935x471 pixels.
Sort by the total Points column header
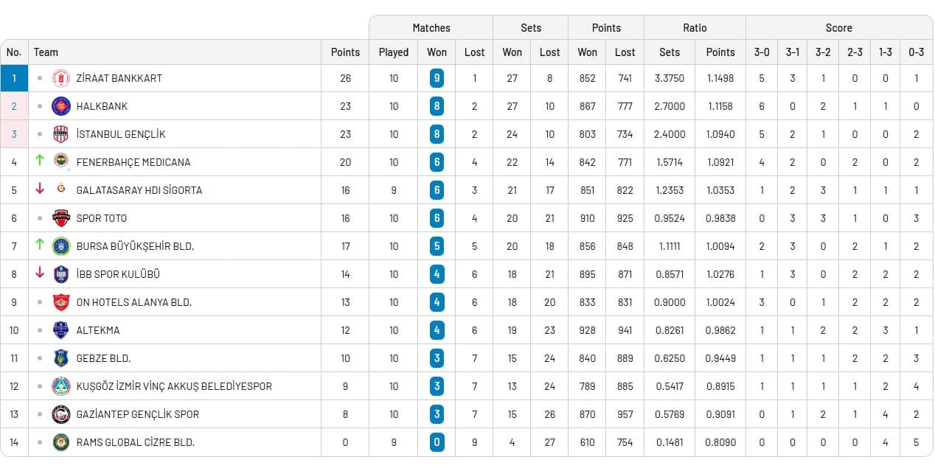(x=345, y=52)
